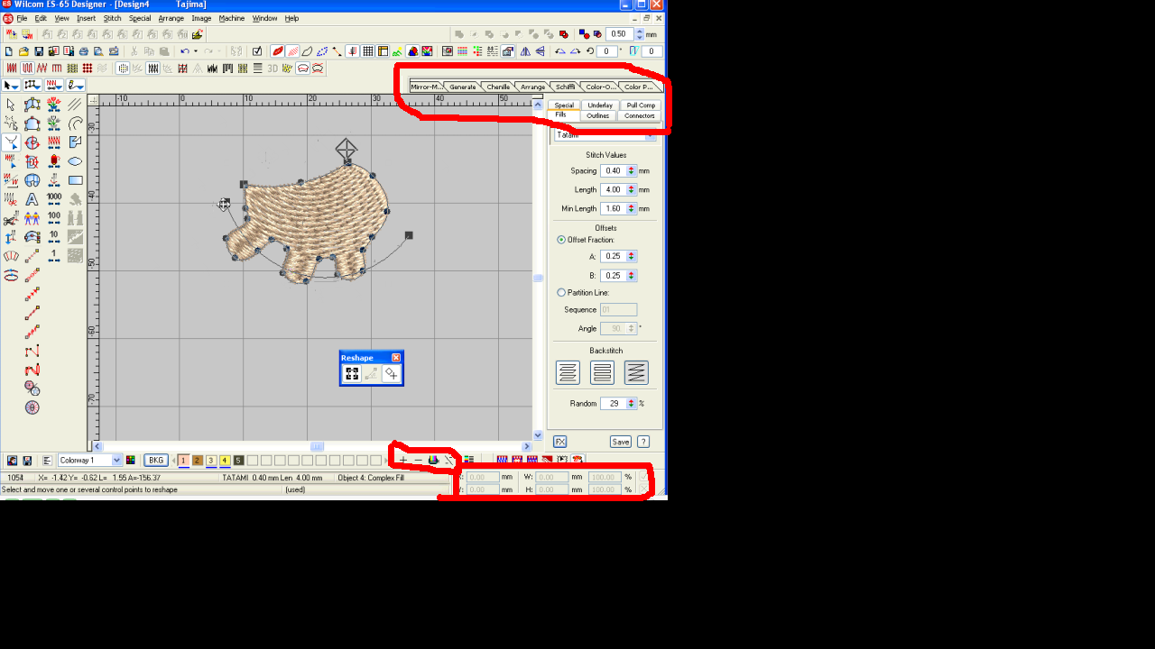Select color swatch 1 in palette
1155x649 pixels.
[183, 460]
